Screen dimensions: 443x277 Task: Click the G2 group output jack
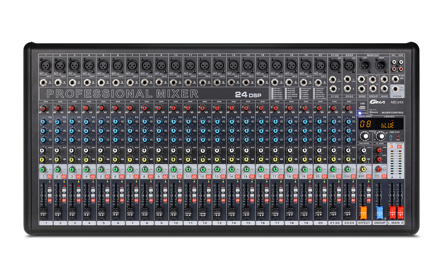coord(373,89)
